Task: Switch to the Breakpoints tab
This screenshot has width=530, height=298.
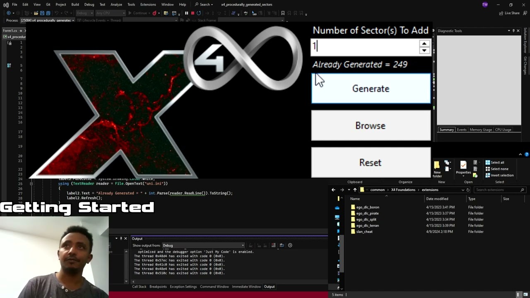Action: click(158, 286)
